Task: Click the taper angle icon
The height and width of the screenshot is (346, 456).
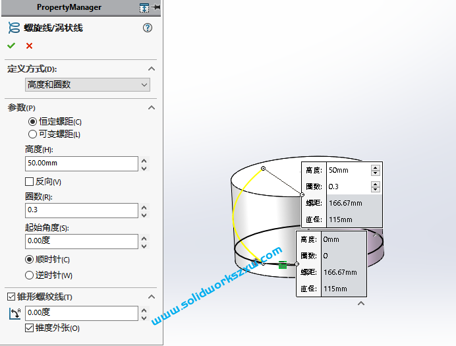Action: (15, 314)
